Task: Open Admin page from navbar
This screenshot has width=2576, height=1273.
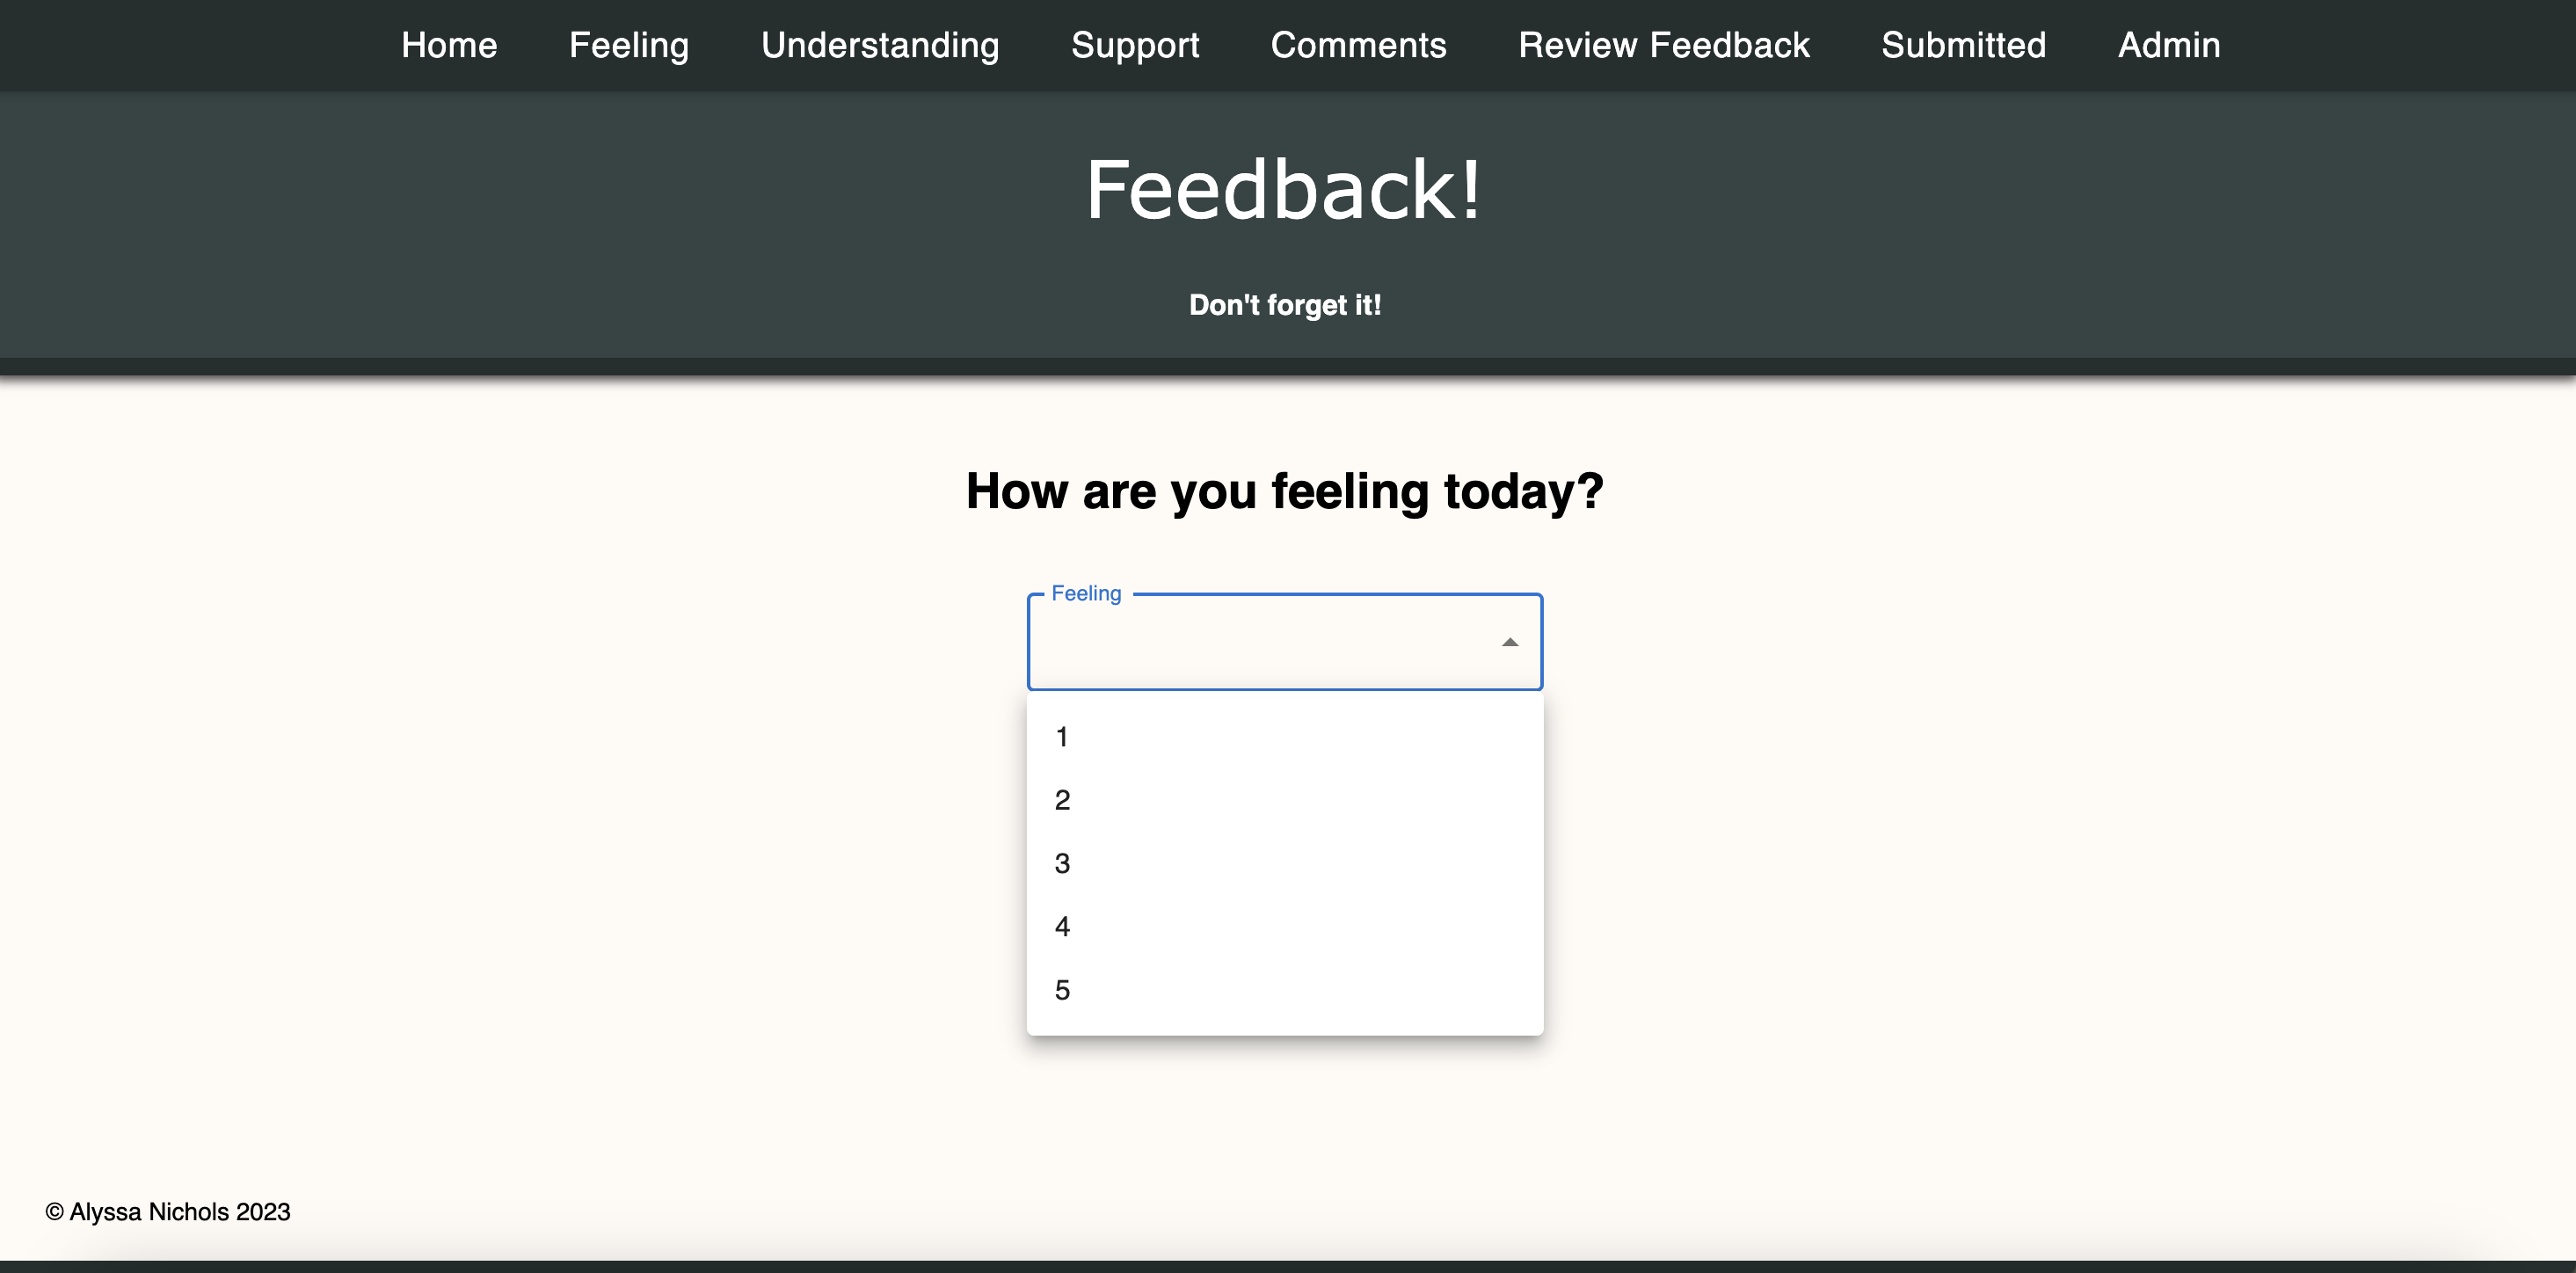Action: [x=2169, y=45]
